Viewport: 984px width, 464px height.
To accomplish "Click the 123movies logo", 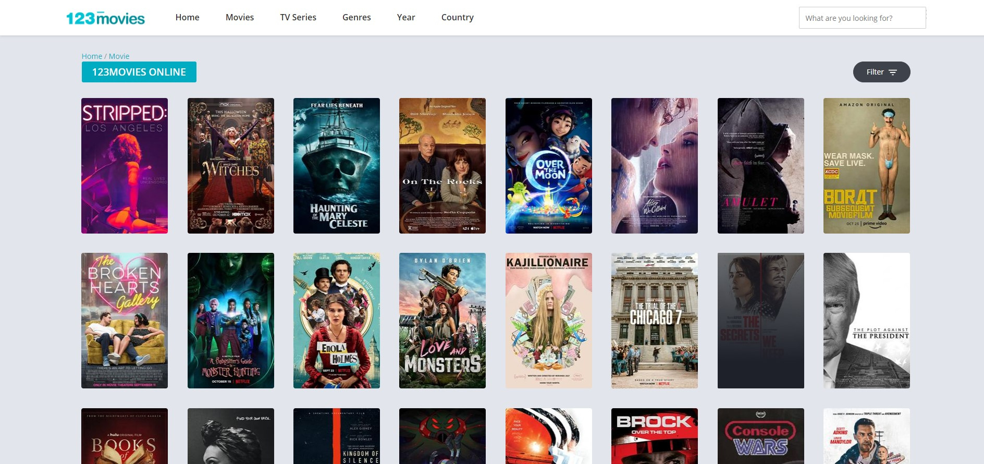I will pyautogui.click(x=105, y=18).
